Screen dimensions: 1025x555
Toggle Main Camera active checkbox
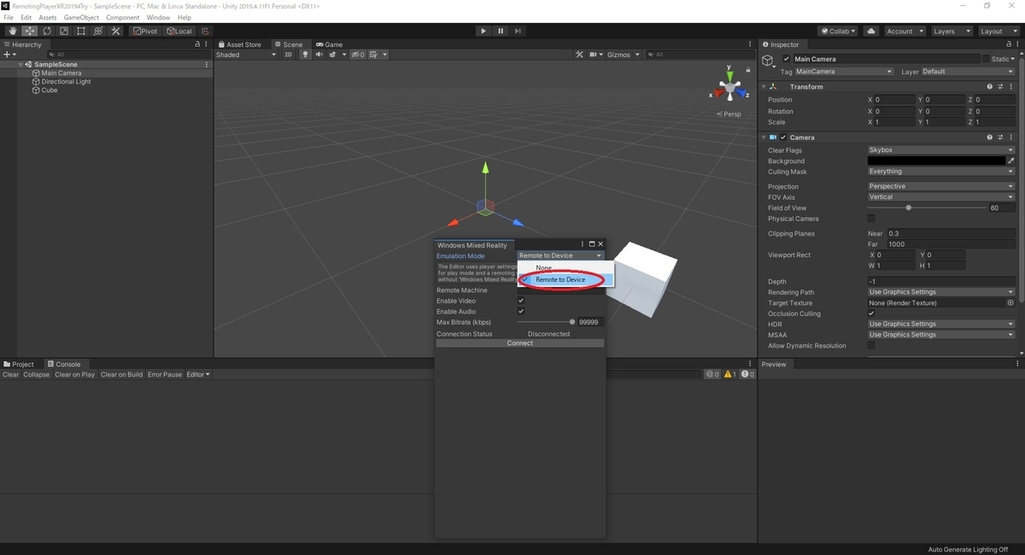[787, 59]
